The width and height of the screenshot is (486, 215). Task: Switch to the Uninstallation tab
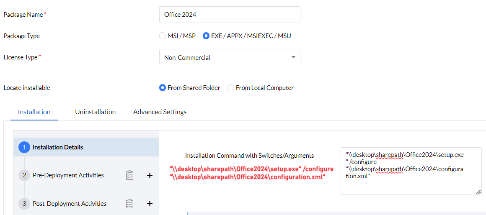96,112
